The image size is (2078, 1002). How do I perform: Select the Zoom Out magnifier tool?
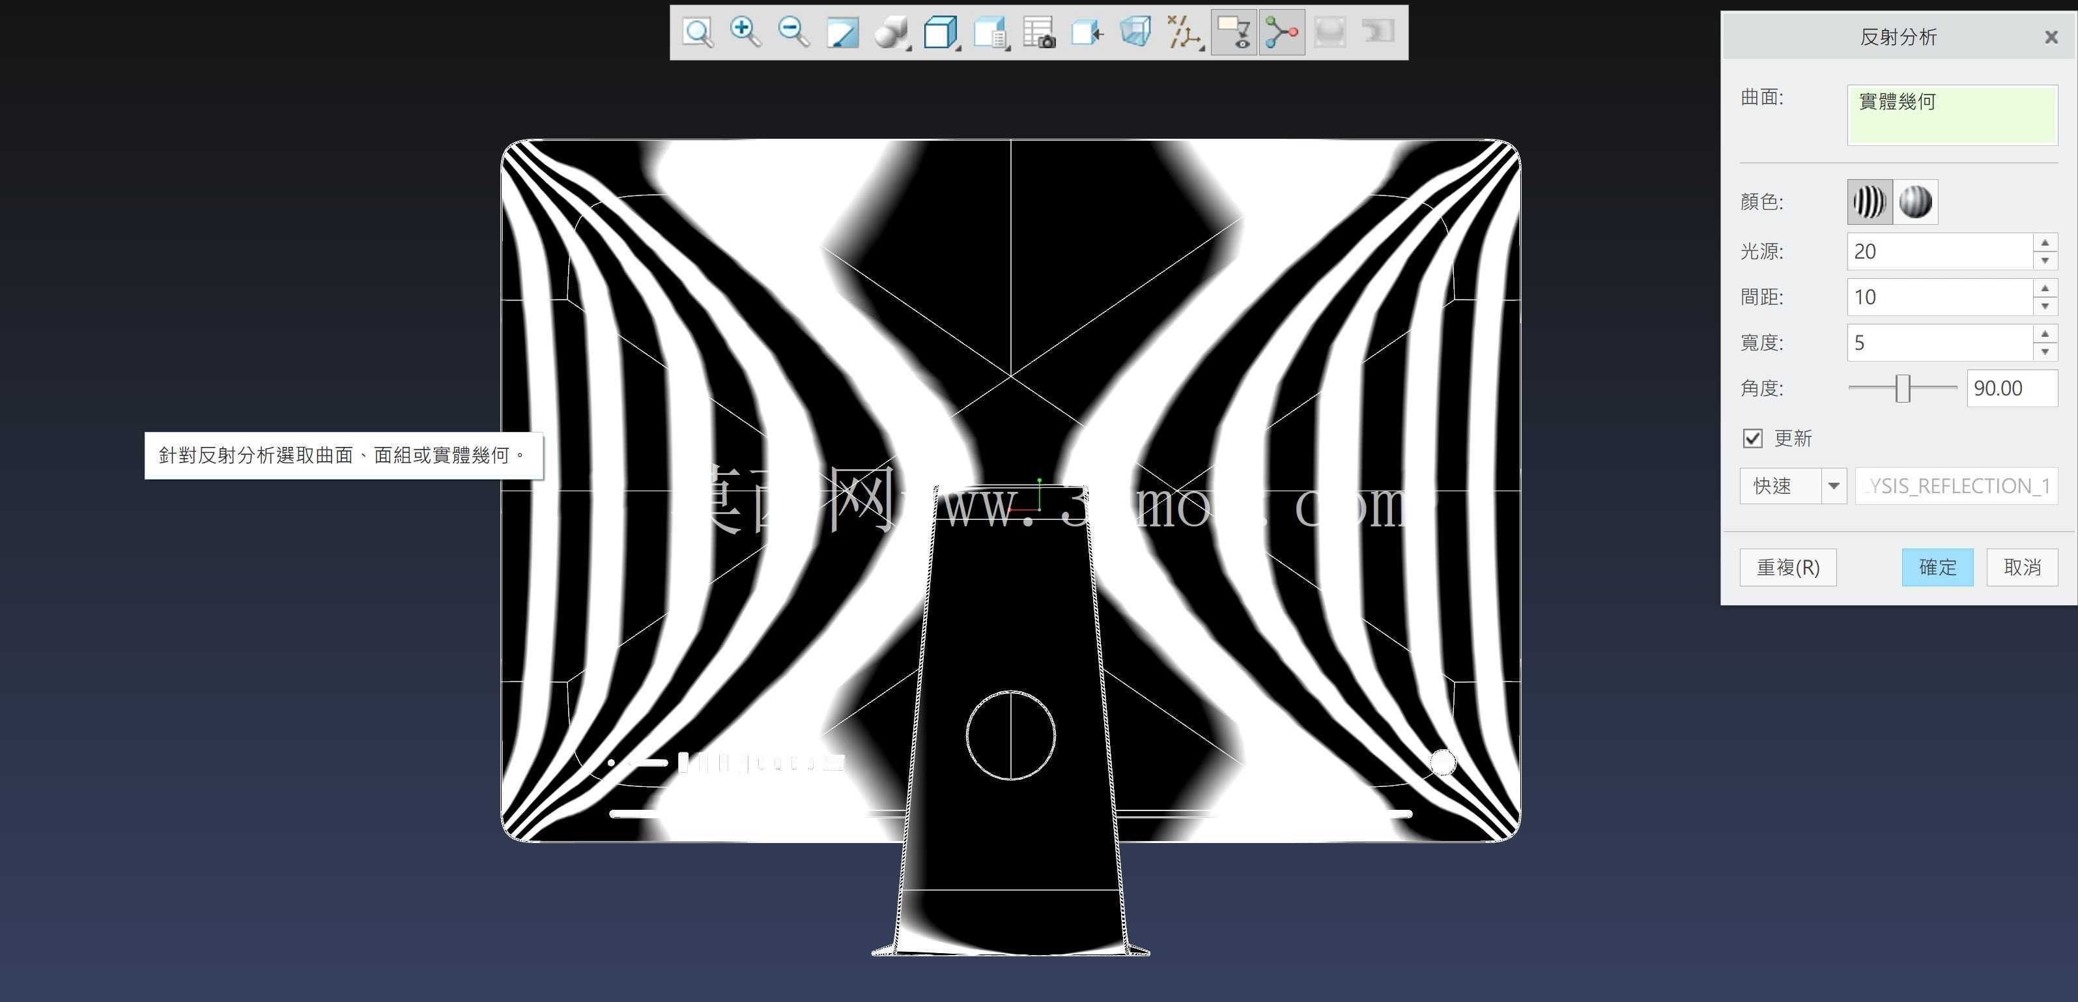point(794,33)
